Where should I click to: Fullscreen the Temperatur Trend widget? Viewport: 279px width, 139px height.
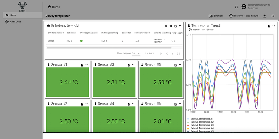point(273,26)
